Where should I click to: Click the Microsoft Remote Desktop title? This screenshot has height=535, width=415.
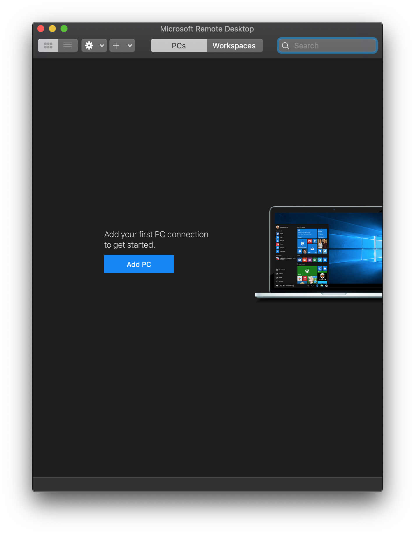tap(207, 29)
